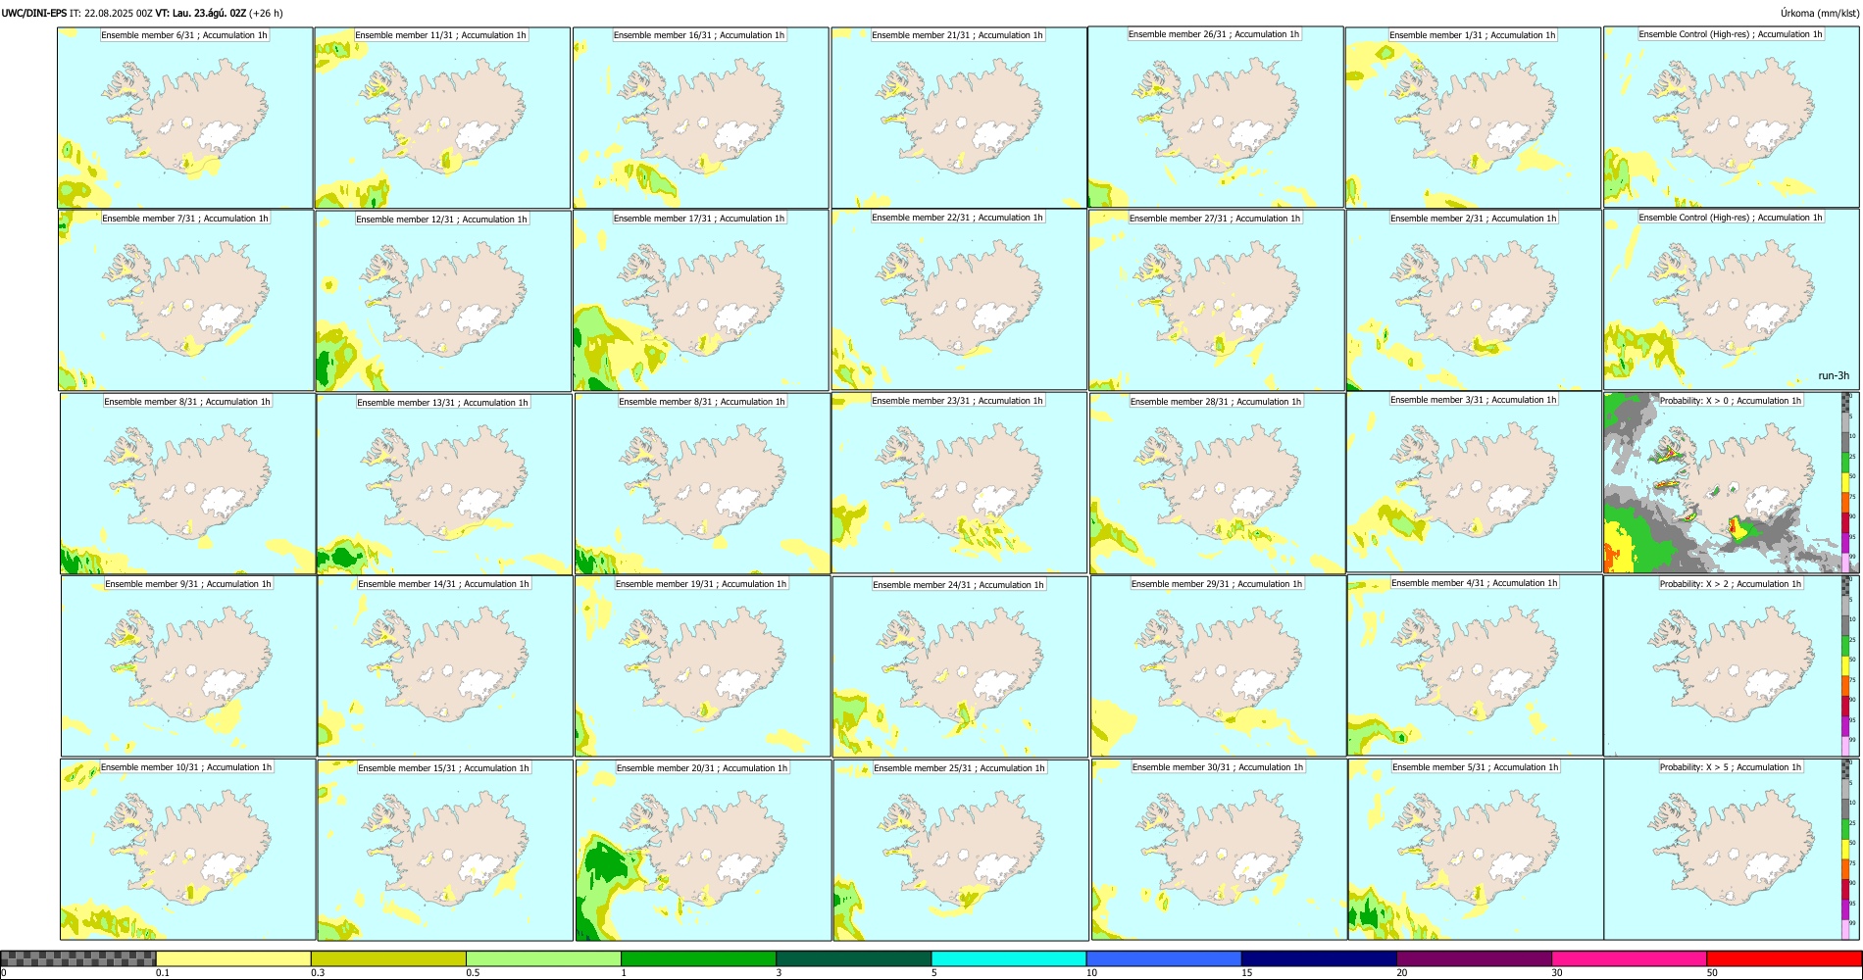Select the Ensemble Control panel marked run-3h
This screenshot has width=1863, height=980.
[1732, 300]
